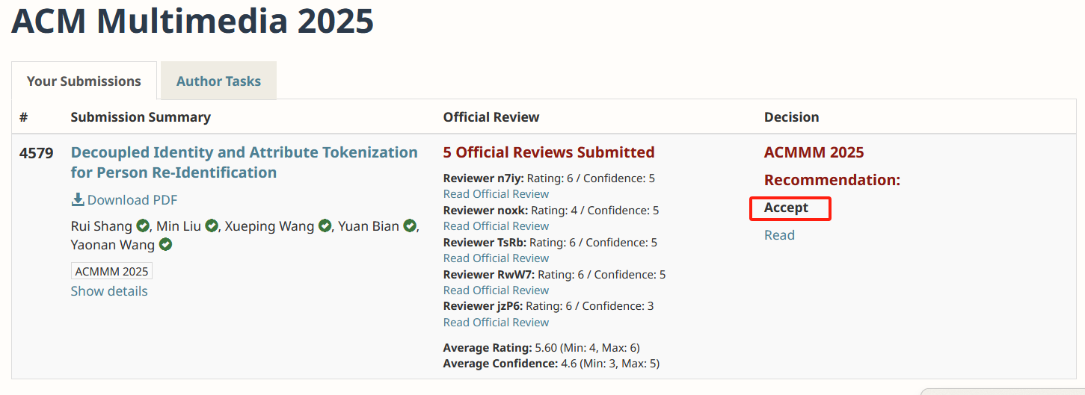Read Reviewer noxk's official review

496,226
